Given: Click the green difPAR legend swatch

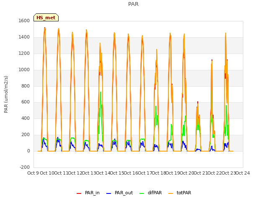Looking at the screenshot, I should 142,193.
